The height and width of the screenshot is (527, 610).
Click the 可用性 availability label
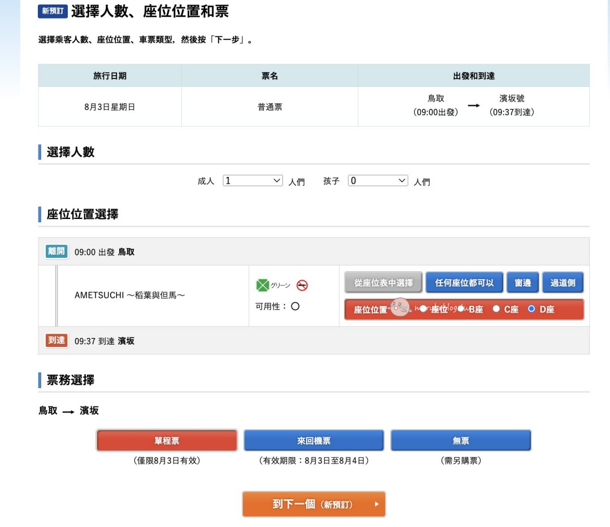pyautogui.click(x=271, y=306)
